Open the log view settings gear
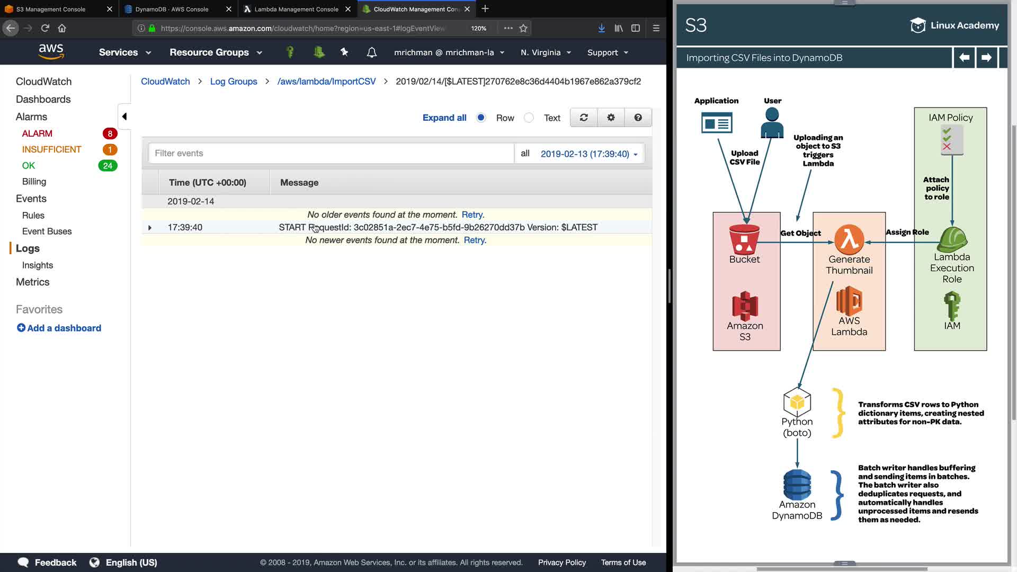This screenshot has width=1017, height=572. pos(611,118)
